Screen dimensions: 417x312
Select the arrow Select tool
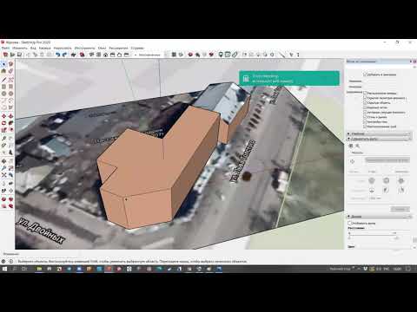pos(3,64)
